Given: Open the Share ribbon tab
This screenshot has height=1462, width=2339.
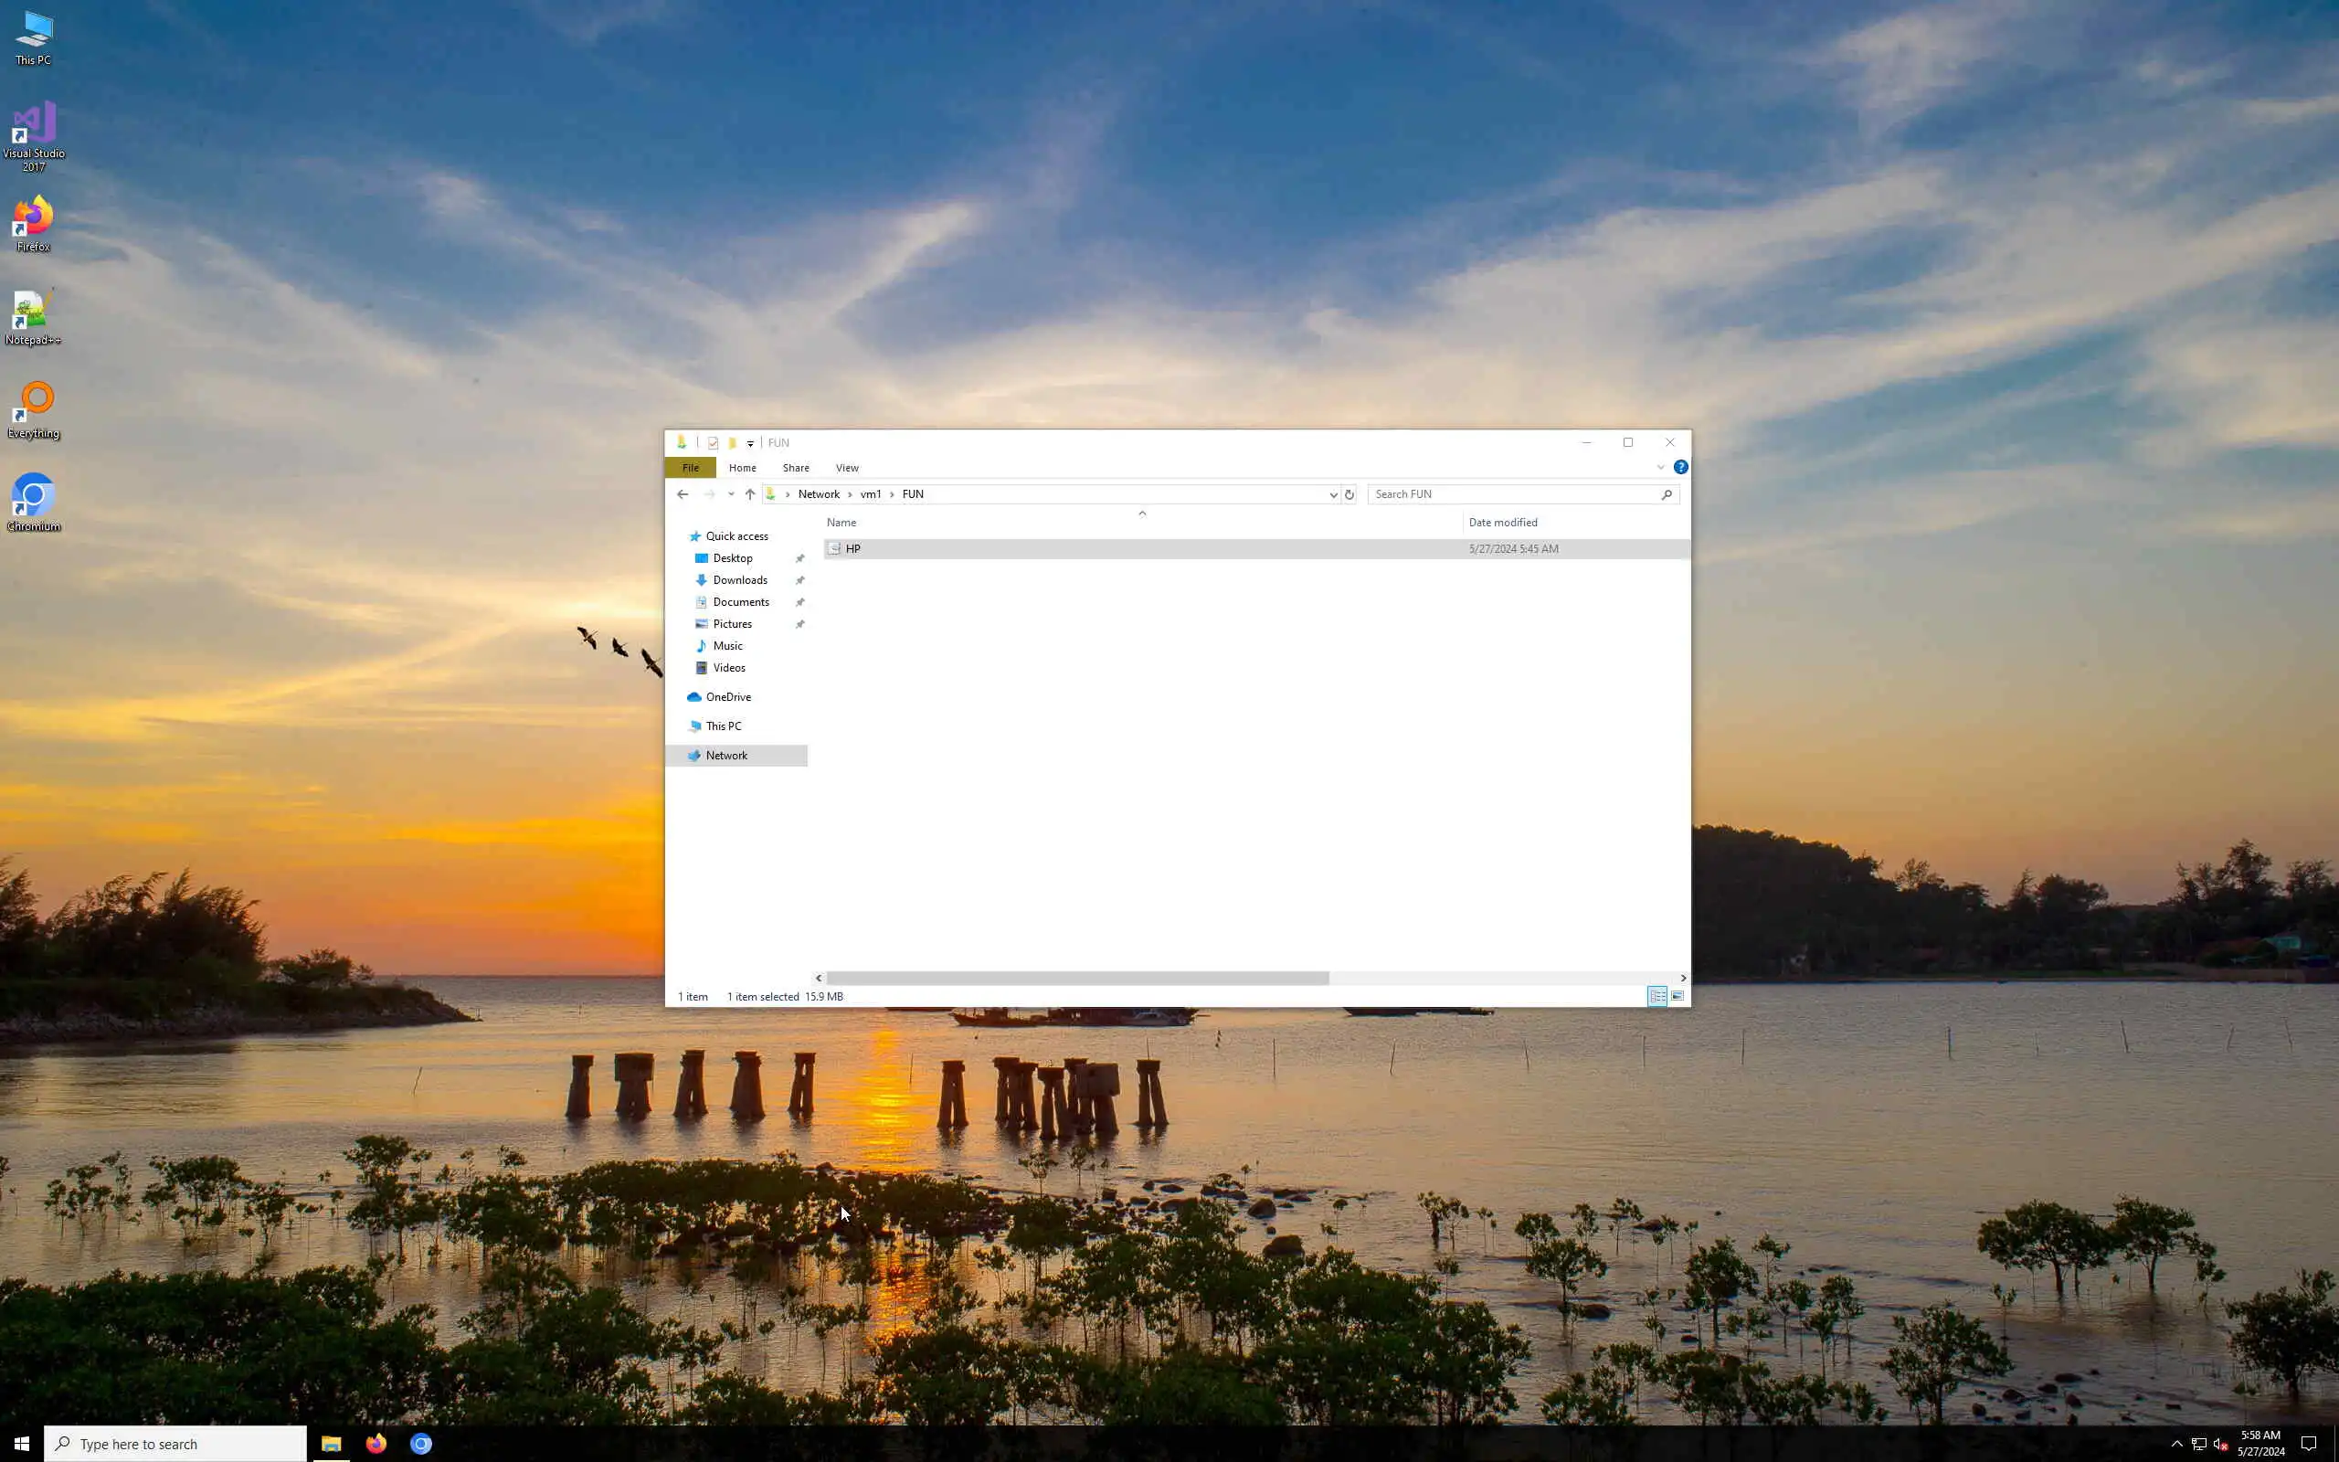Looking at the screenshot, I should click(x=796, y=468).
